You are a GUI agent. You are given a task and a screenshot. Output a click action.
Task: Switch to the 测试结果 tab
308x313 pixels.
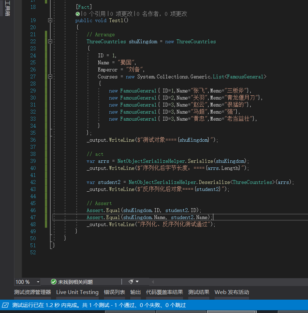pyautogui.click(x=199, y=292)
